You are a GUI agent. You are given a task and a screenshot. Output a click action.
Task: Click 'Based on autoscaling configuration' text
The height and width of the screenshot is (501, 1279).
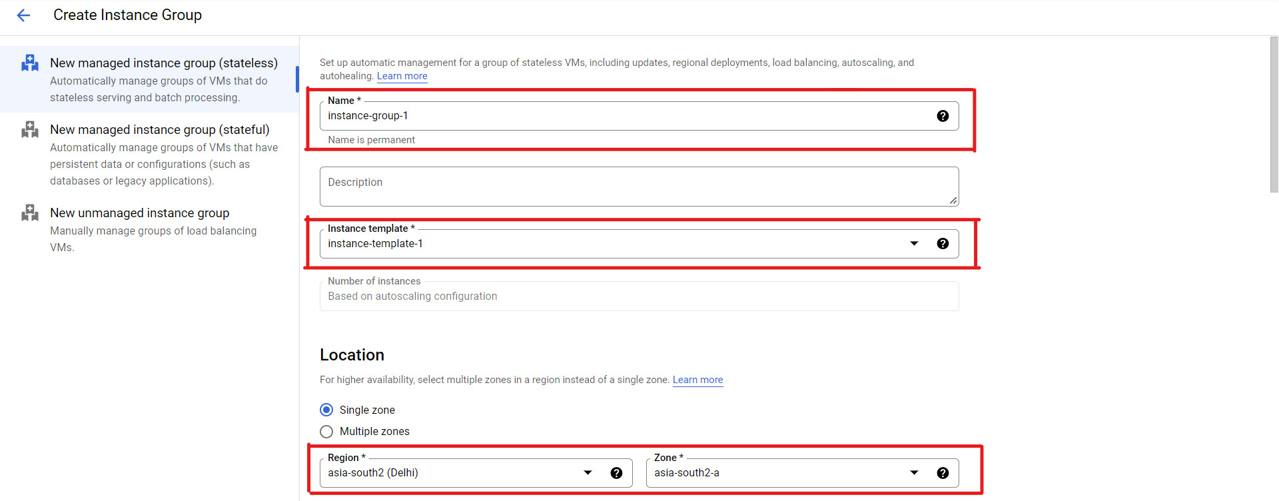[x=412, y=296]
